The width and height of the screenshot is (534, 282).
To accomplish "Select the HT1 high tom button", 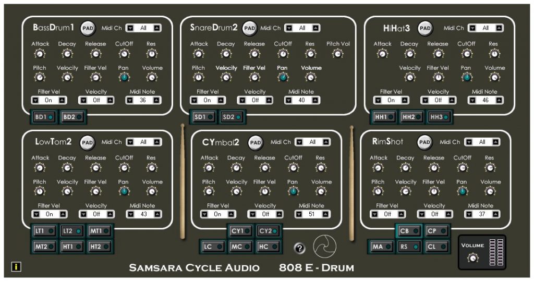I will tap(72, 247).
